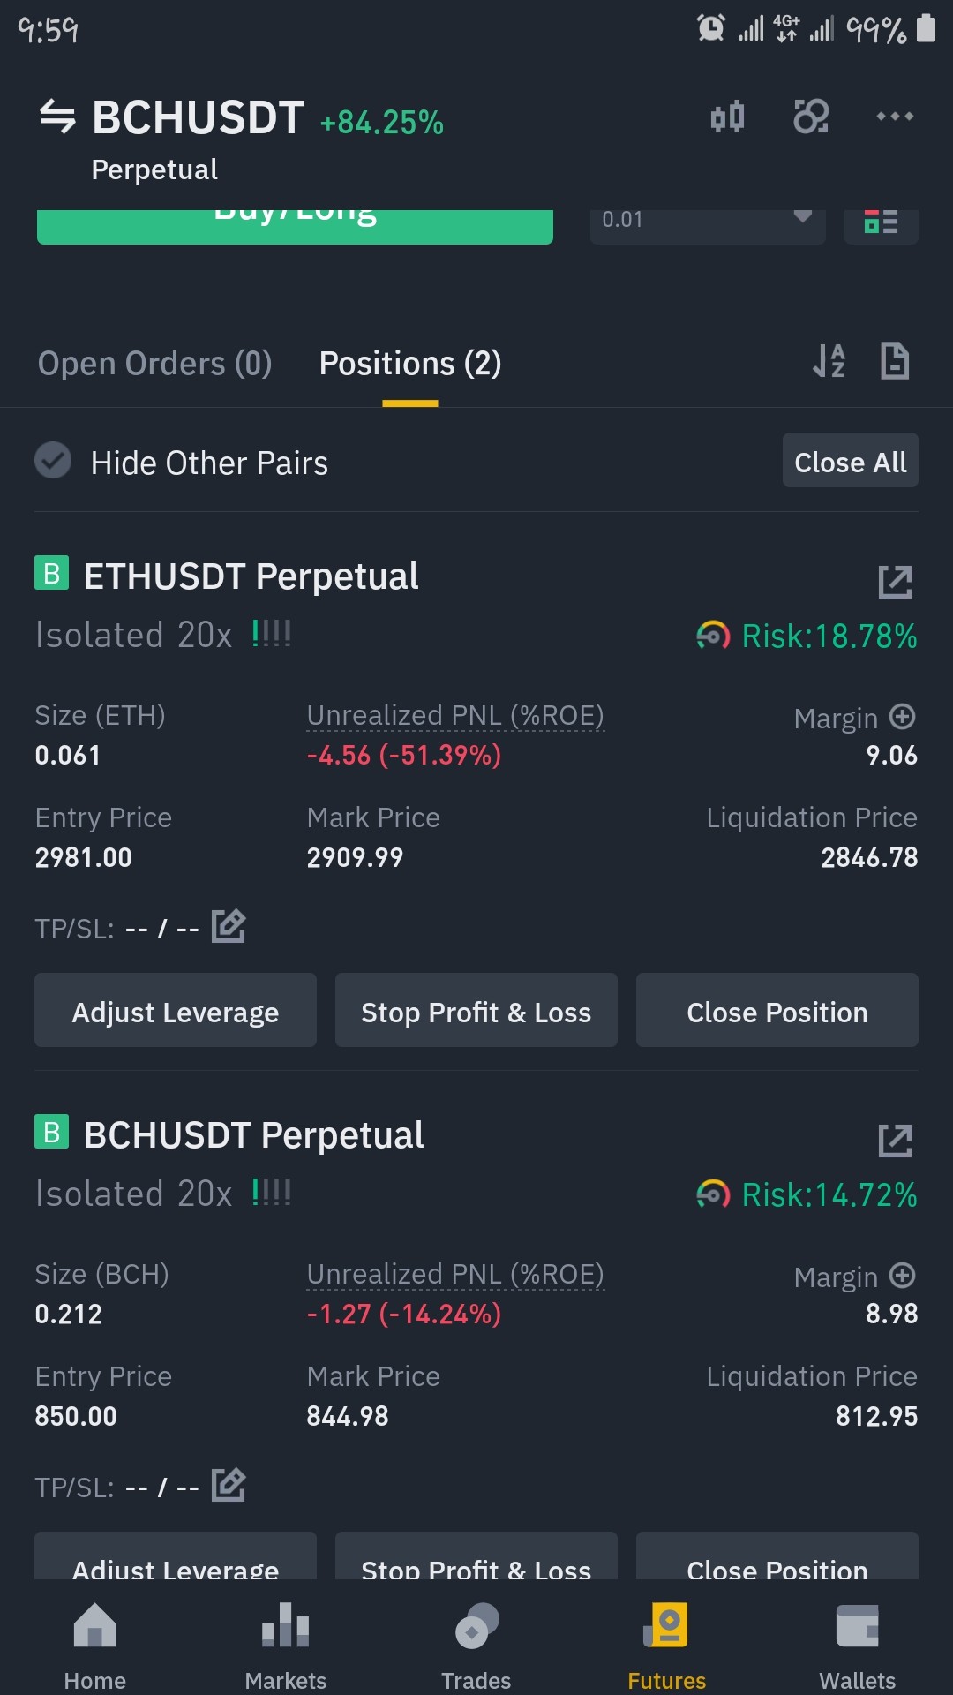Add margin to the BCHUSDT position

[x=902, y=1276]
